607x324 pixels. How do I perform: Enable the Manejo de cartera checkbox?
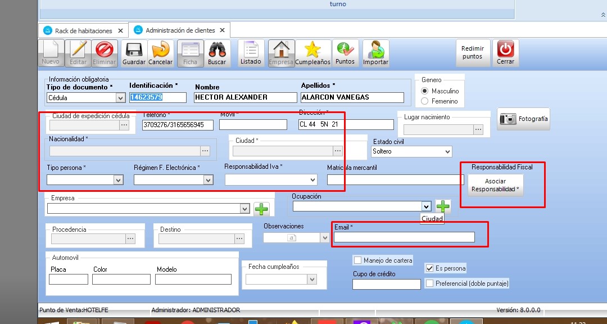tap(357, 260)
